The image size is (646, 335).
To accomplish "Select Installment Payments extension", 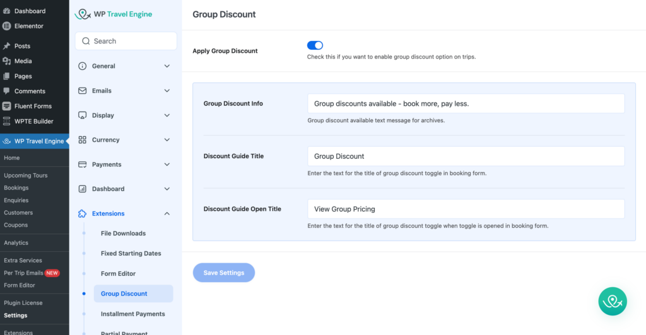I will pyautogui.click(x=132, y=314).
